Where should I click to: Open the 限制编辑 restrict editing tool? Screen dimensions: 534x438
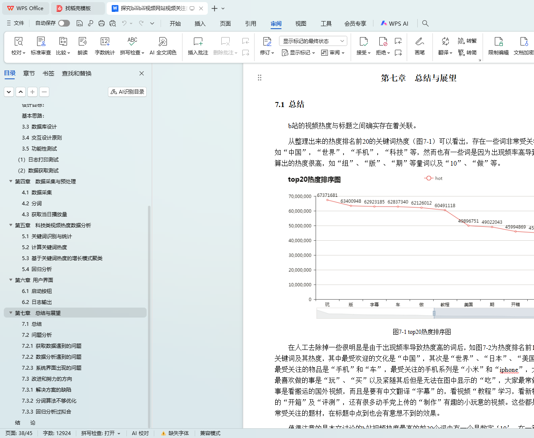click(x=498, y=42)
